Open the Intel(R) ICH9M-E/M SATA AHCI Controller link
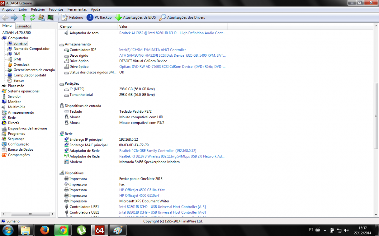Image resolution: width=379 pixels, height=236 pixels. point(153,50)
